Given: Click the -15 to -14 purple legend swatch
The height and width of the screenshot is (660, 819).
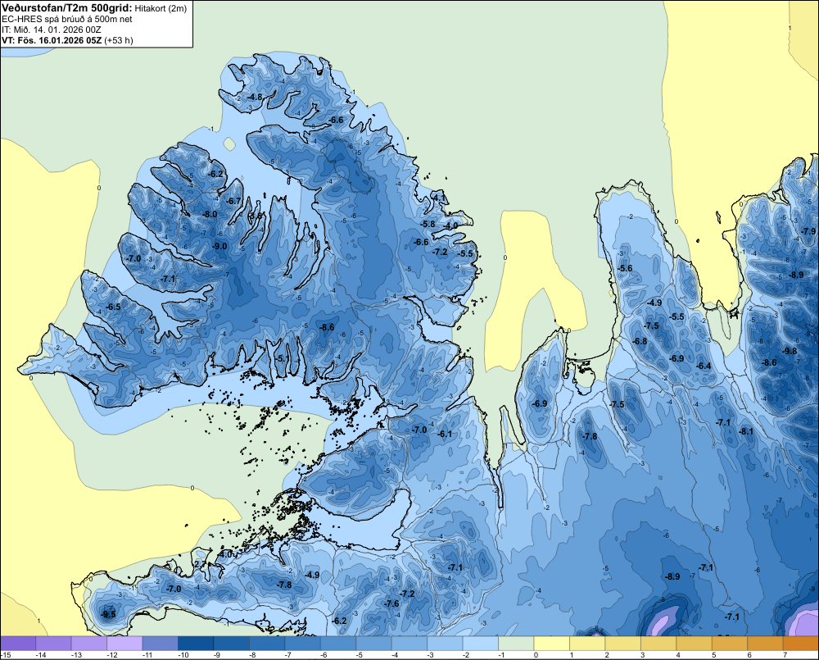Looking at the screenshot, I should (18, 644).
